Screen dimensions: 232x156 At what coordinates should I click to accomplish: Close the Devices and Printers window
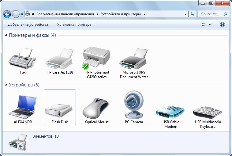(223, 3)
